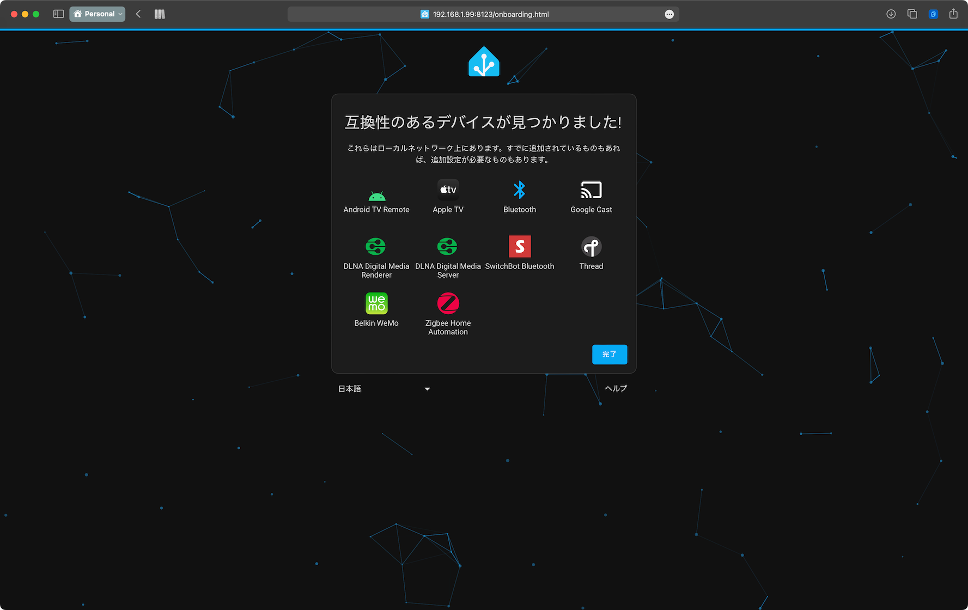The width and height of the screenshot is (968, 610).
Task: Click the Home Assistant site favicon in address bar
Action: 425,14
